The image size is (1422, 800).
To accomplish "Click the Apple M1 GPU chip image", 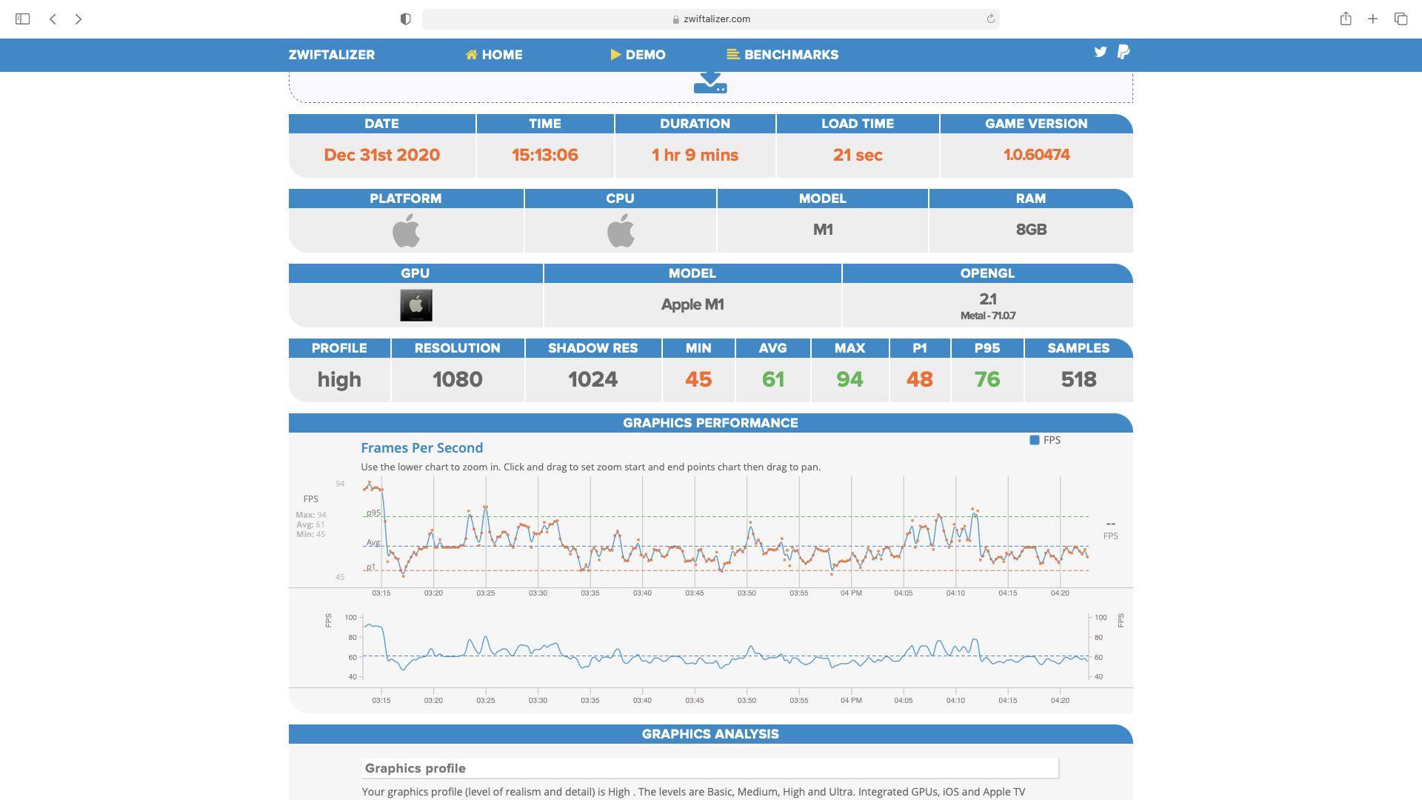I will (416, 305).
